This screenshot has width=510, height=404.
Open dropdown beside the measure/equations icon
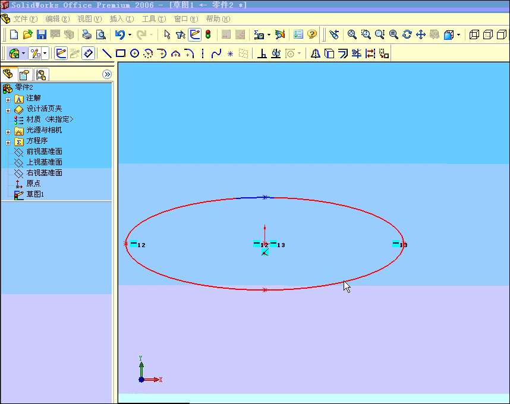269,34
